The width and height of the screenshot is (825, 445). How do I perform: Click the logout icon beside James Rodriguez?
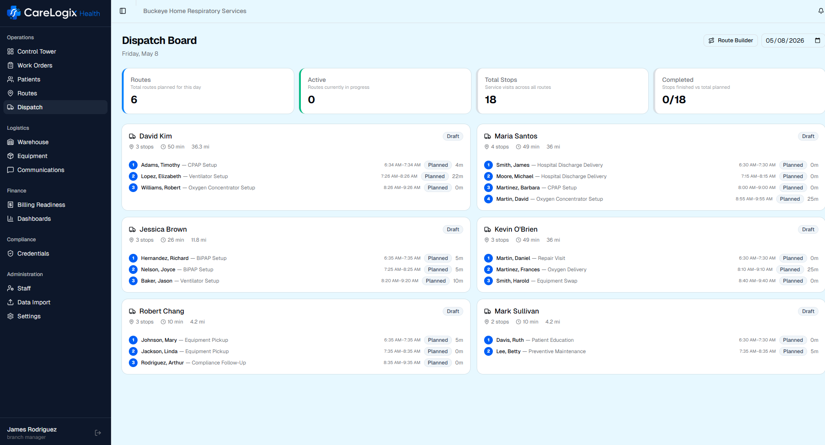98,433
